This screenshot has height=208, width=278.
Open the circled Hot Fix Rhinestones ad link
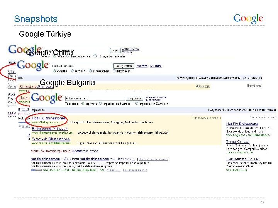tap(49, 118)
